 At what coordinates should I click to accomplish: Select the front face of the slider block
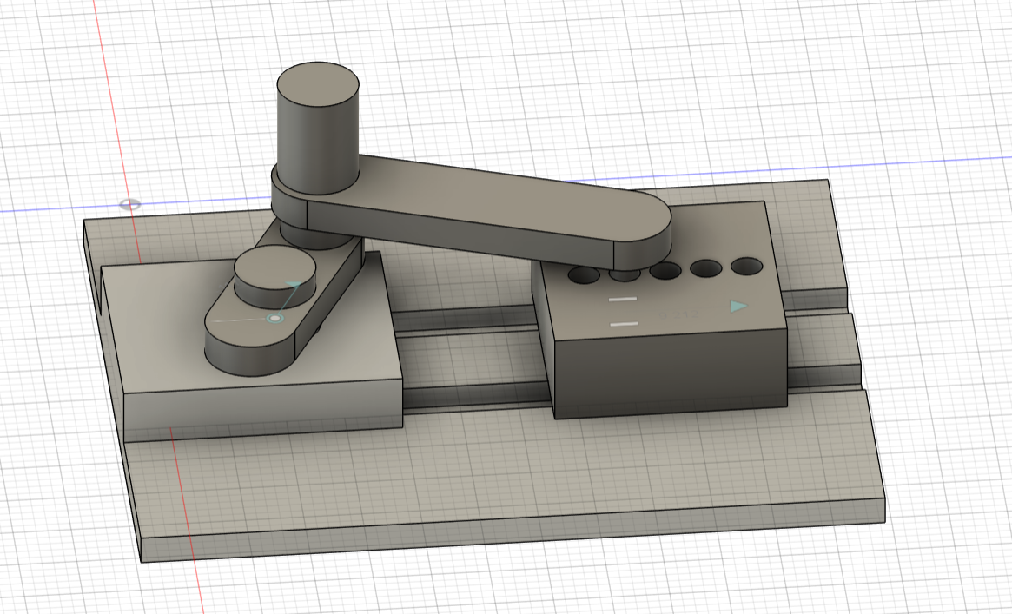pos(669,373)
